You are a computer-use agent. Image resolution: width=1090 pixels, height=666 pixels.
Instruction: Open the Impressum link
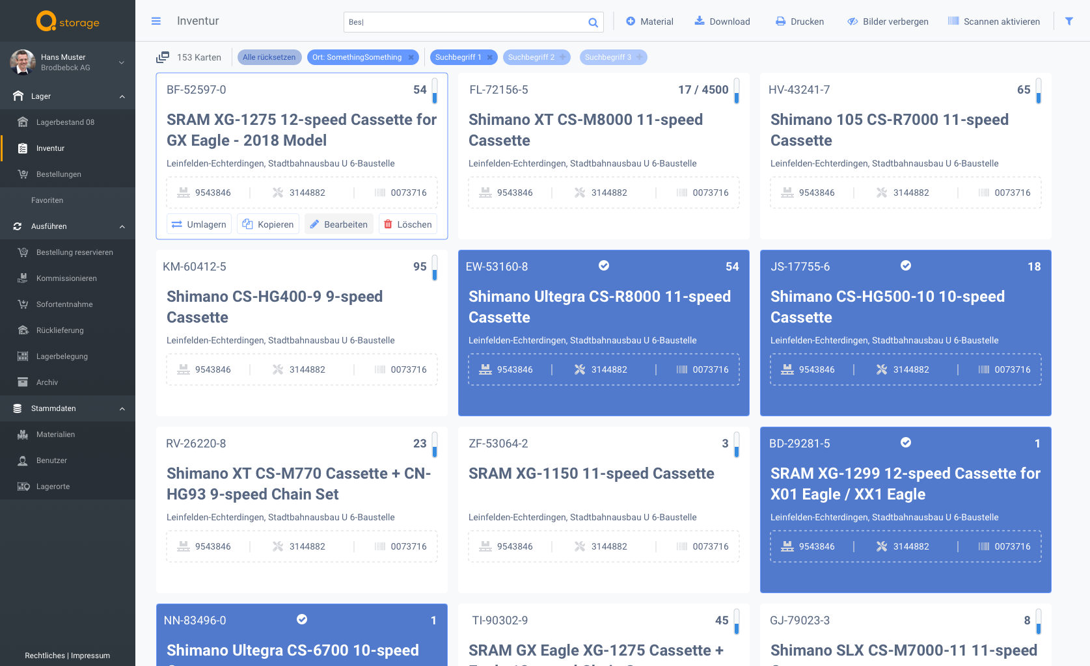[x=90, y=656]
